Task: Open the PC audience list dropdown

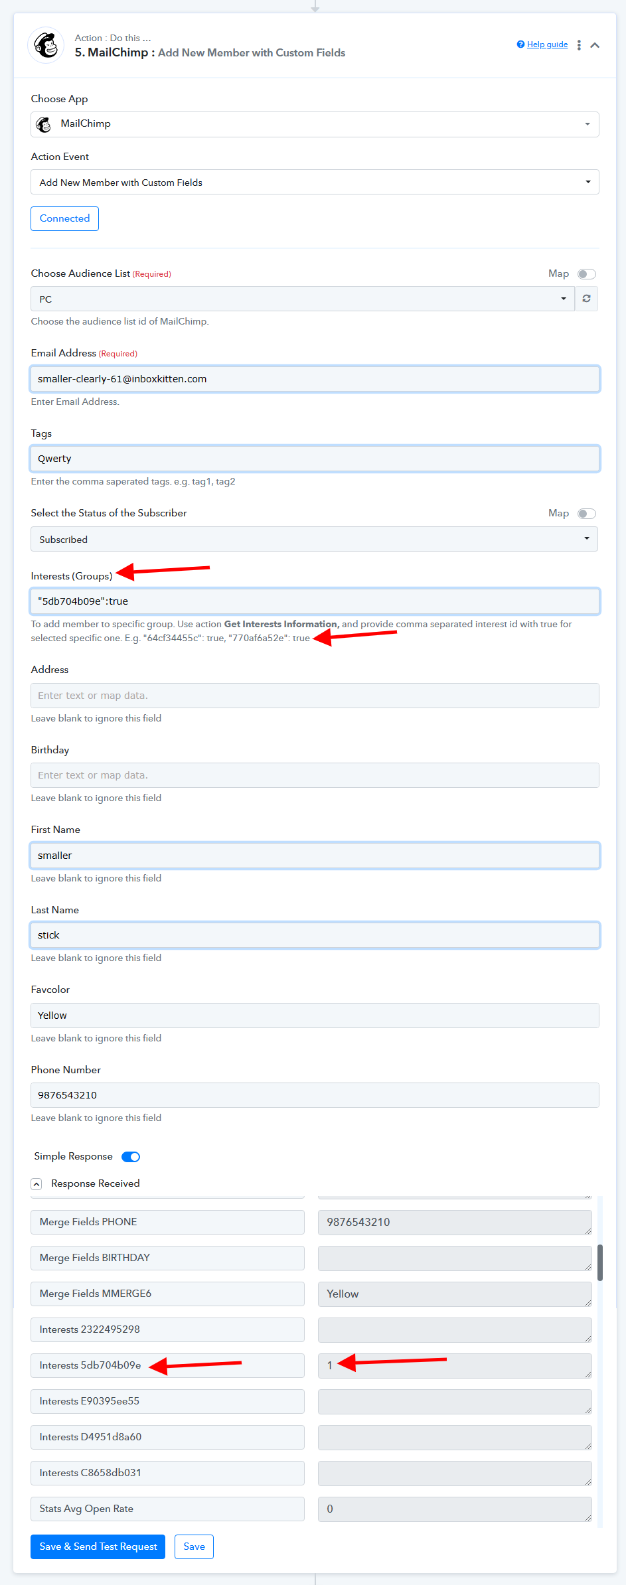Action: (x=303, y=299)
